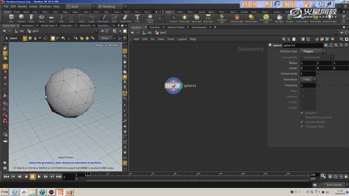
Task: Click the Torus shelf tool
Action: pyautogui.click(x=41, y=18)
